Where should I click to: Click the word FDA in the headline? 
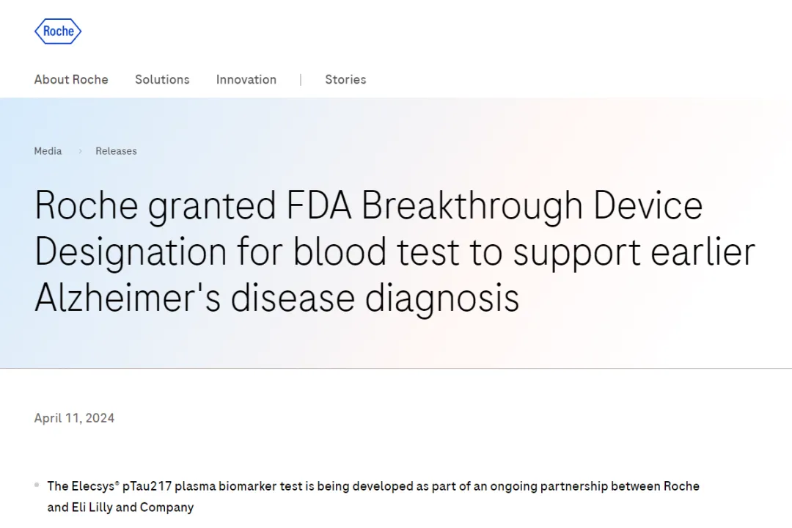pyautogui.click(x=319, y=205)
